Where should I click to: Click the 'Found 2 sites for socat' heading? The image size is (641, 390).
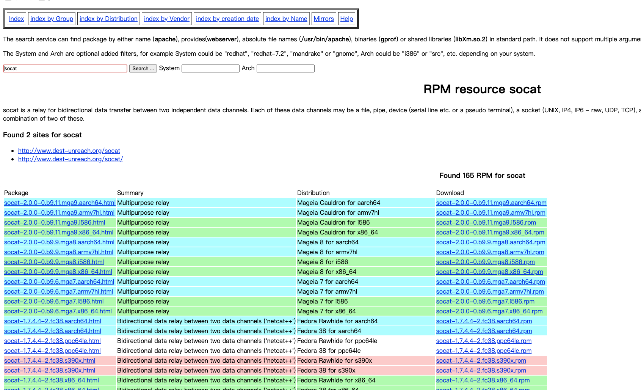point(42,135)
